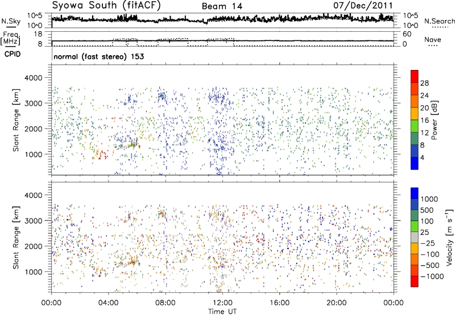Viewport: 455px width, 315px height.
Task: Click the '08:00' time axis label
Action: (x=166, y=303)
